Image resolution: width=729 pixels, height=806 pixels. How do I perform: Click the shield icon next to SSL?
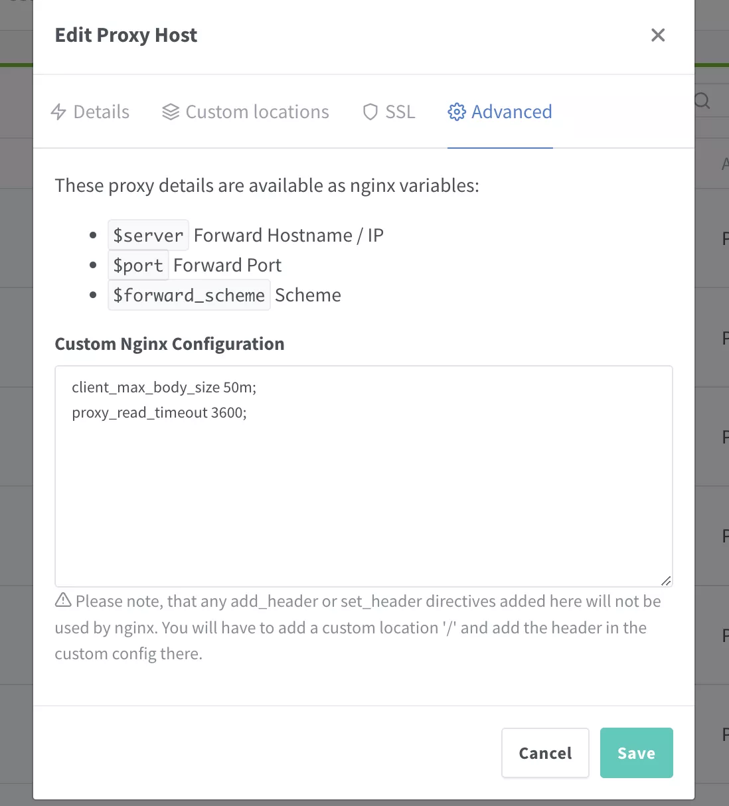(370, 112)
